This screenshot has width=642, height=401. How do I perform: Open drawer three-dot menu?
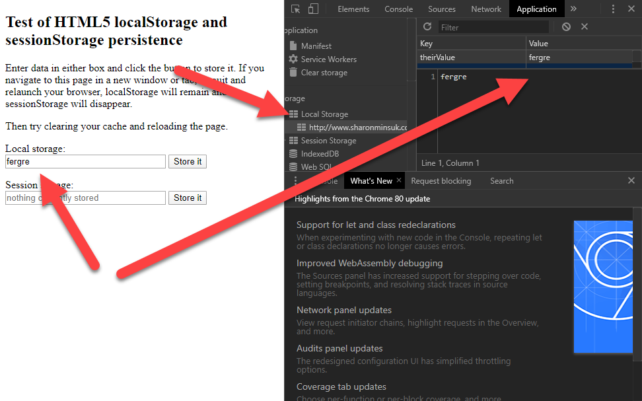coord(295,180)
